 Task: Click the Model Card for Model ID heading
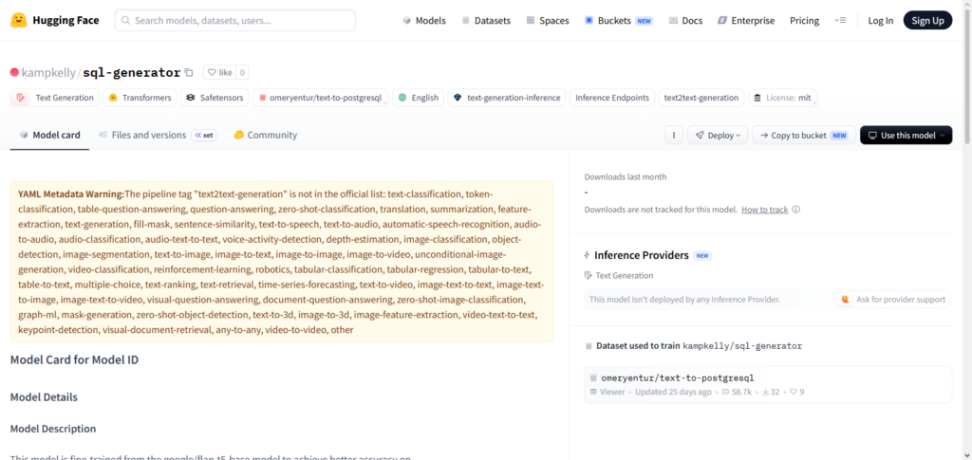click(74, 359)
